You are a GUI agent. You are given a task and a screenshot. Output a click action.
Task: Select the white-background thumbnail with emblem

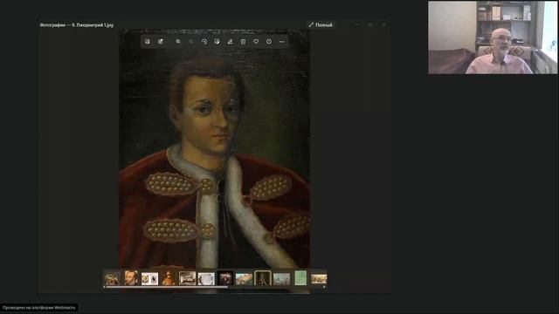pos(149,279)
